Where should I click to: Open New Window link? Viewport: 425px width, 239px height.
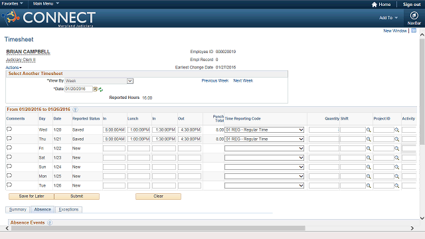(395, 31)
